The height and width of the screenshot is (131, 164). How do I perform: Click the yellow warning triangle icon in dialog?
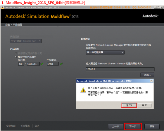[83, 90]
